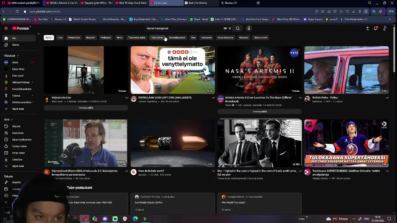397x223 pixels.
Task: Open a new browser tab with plus
Action: point(258,3)
